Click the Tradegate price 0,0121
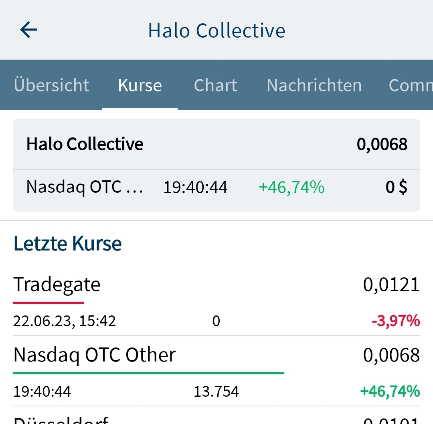Viewport: 433px width, 424px height. (392, 285)
